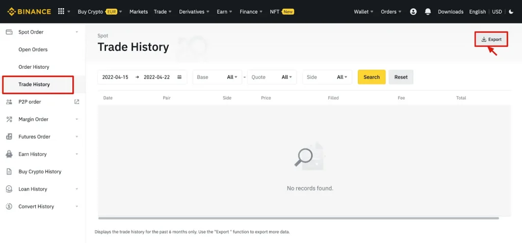This screenshot has height=243, width=522.
Task: Click the Futures Order sidebar icon
Action: pos(9,137)
